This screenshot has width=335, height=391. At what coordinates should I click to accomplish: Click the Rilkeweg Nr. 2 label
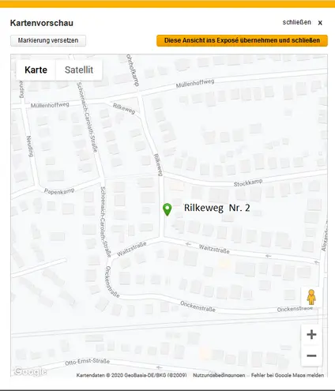pyautogui.click(x=216, y=208)
